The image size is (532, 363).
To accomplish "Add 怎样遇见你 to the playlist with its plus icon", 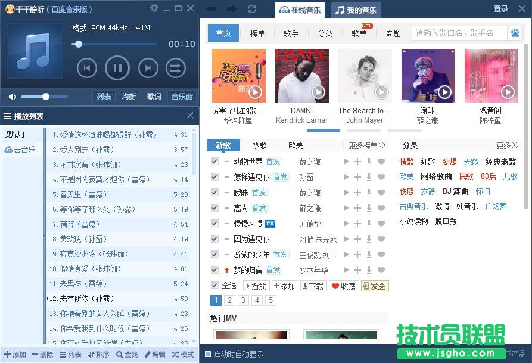I will coord(357,177).
